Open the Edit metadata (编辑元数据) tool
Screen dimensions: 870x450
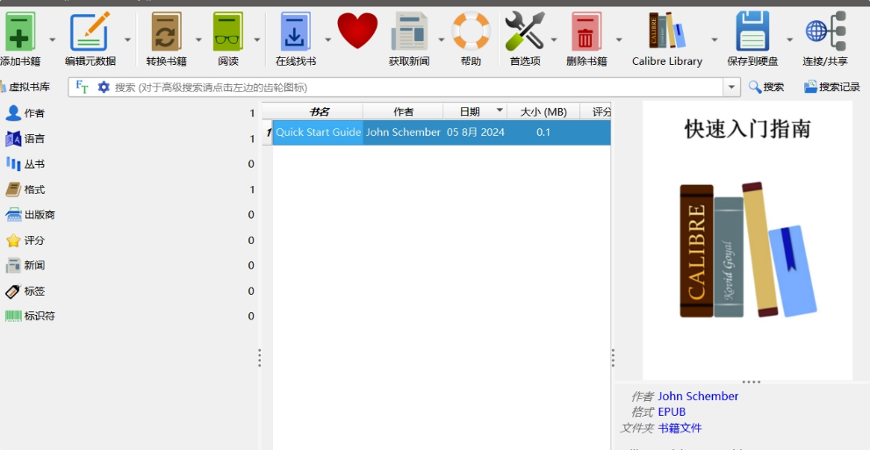coord(89,32)
